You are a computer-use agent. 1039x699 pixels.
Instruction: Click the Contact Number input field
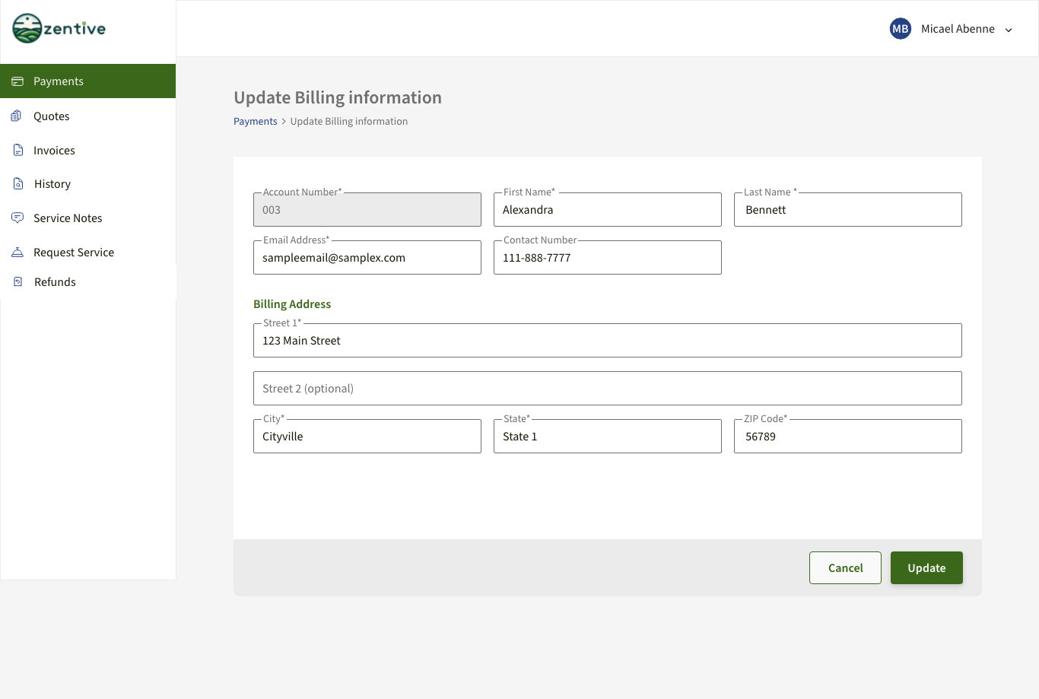coord(607,258)
